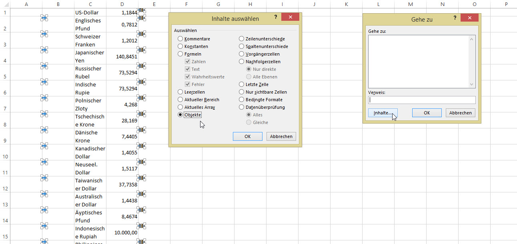Viewport: 517px width, 244px height.
Task: Select the Kommentare radio option
Action: coord(180,39)
